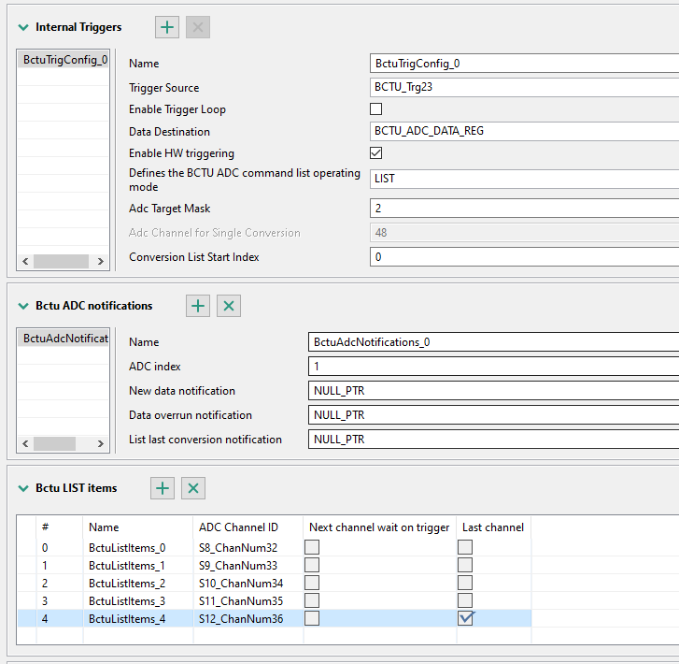Uncheck Last channel for BctuListItems_4

[x=465, y=618]
